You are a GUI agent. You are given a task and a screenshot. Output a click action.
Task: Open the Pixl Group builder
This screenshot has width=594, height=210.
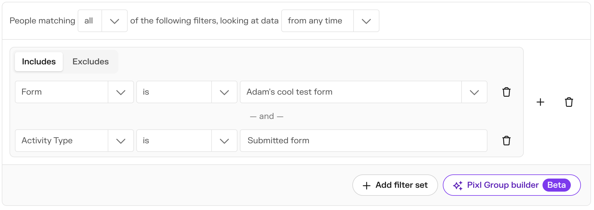[512, 185]
